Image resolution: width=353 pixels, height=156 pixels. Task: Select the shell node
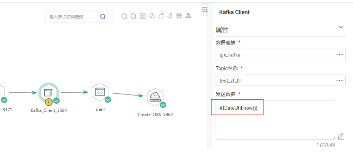100,92
